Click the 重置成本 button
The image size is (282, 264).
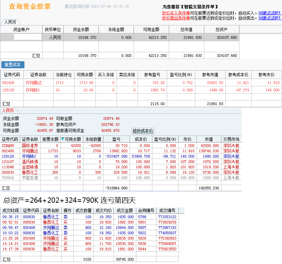pos(13,65)
